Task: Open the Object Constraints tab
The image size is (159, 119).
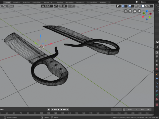Action: [157, 91]
